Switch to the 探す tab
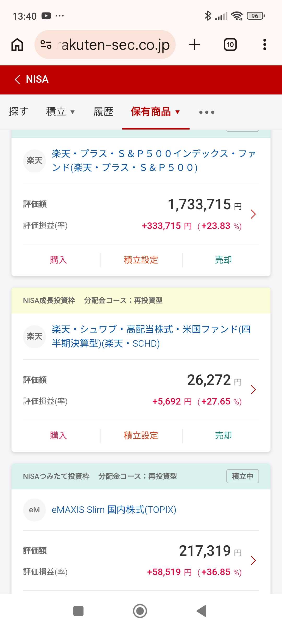 pos(18,112)
